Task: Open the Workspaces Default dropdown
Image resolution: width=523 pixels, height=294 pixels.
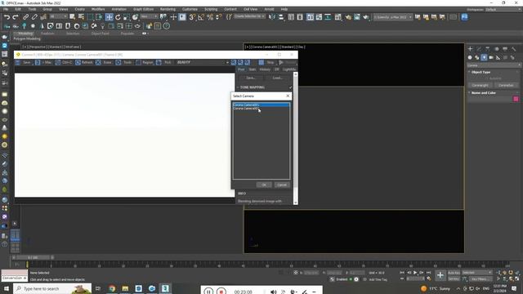Action: coord(503,9)
